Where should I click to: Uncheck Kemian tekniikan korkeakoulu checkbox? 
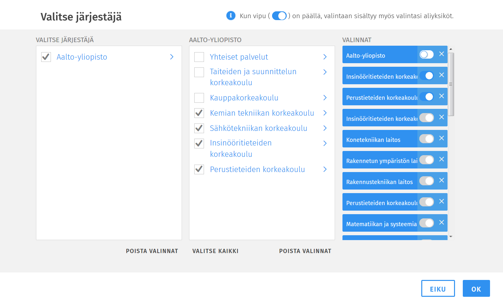(x=199, y=113)
